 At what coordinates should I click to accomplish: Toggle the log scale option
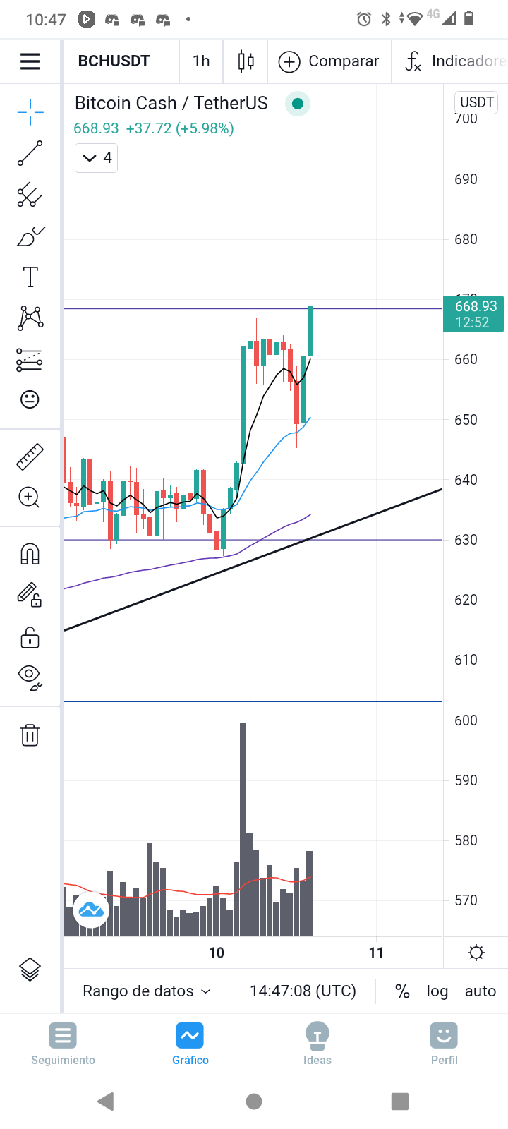(437, 991)
